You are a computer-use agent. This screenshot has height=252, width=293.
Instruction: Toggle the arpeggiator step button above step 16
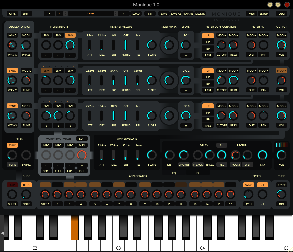[231, 185]
